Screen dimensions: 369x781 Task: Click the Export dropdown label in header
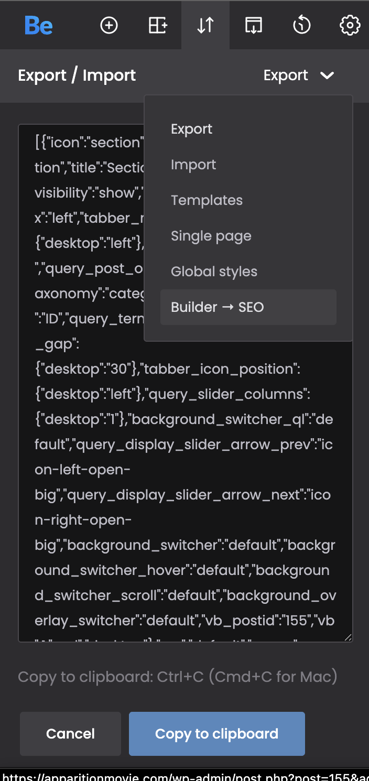286,75
